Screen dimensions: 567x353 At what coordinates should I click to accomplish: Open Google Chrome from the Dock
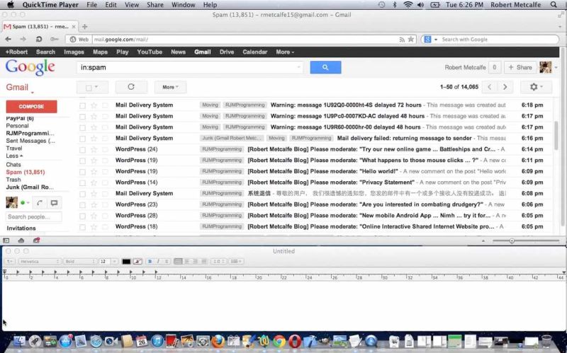279,341
